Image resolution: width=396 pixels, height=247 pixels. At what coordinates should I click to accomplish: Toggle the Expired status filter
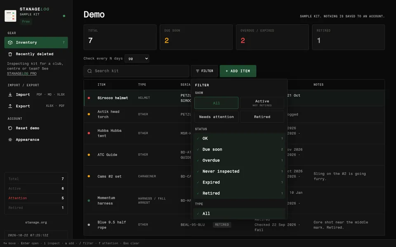click(239, 182)
